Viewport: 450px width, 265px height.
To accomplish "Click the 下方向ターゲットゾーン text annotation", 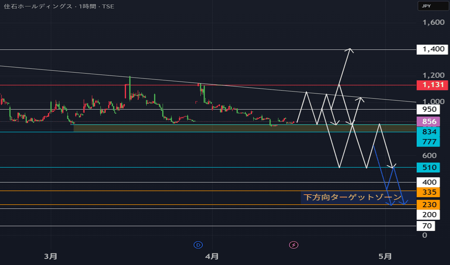I will coord(352,198).
